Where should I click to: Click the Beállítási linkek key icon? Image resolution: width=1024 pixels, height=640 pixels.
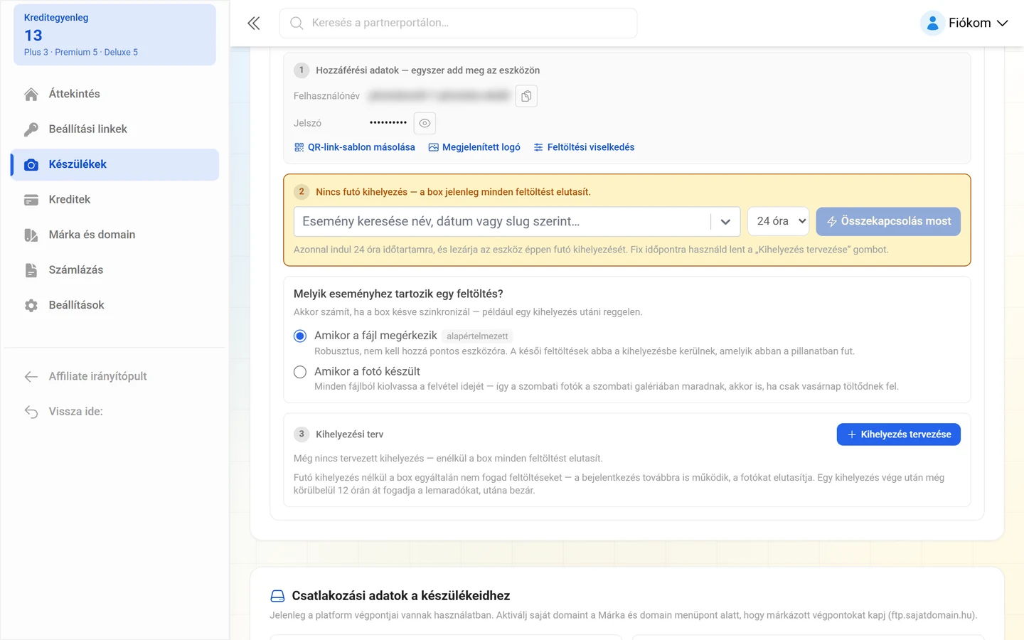click(31, 129)
